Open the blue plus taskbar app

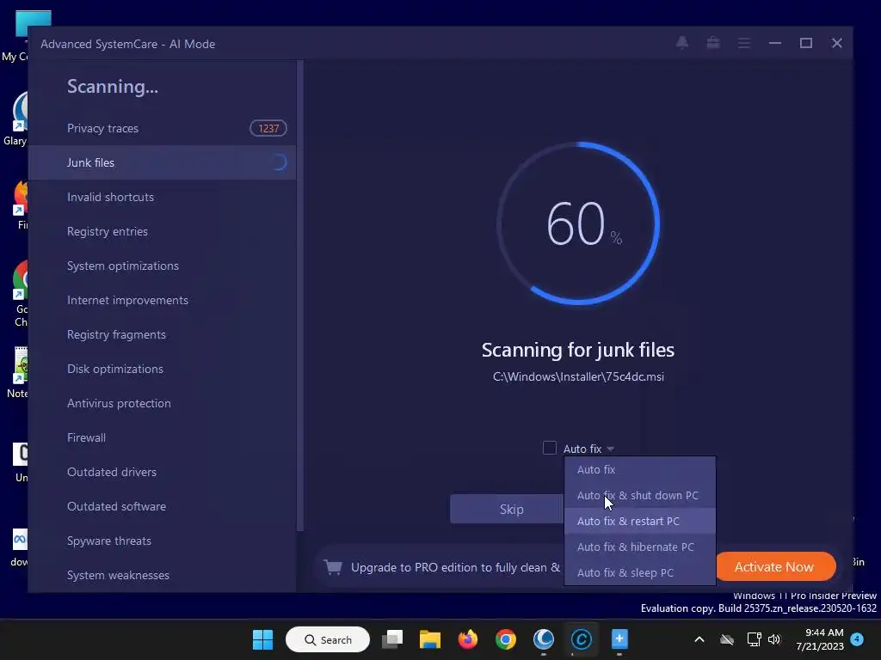tap(619, 639)
